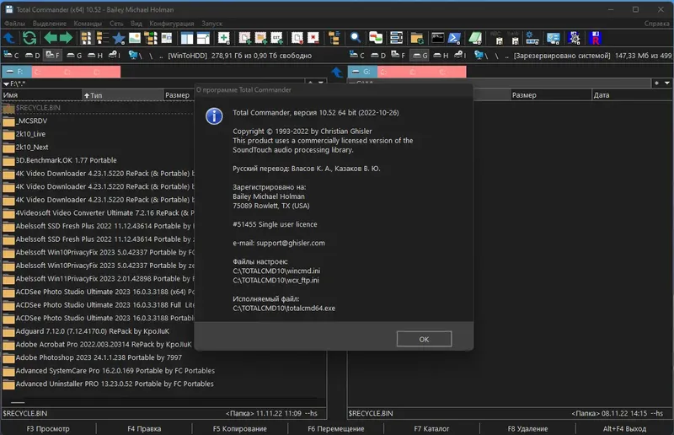
Task: Switch to left panel F: tab
Action: click(16, 72)
